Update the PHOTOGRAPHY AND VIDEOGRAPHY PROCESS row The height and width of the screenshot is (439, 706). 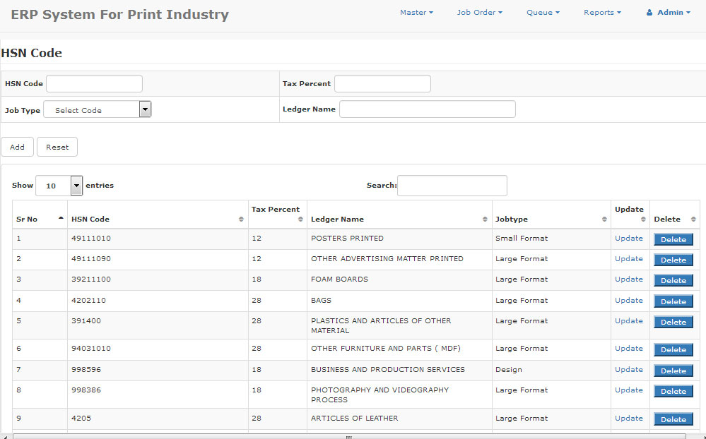tap(628, 390)
